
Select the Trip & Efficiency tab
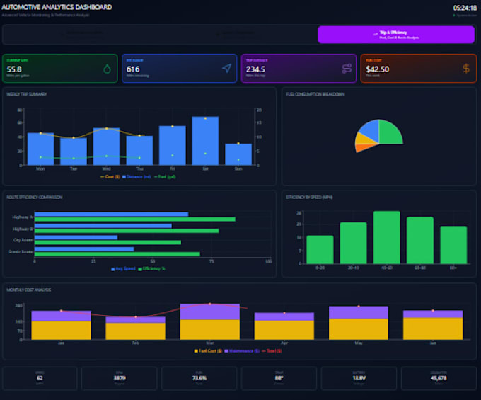coord(396,35)
